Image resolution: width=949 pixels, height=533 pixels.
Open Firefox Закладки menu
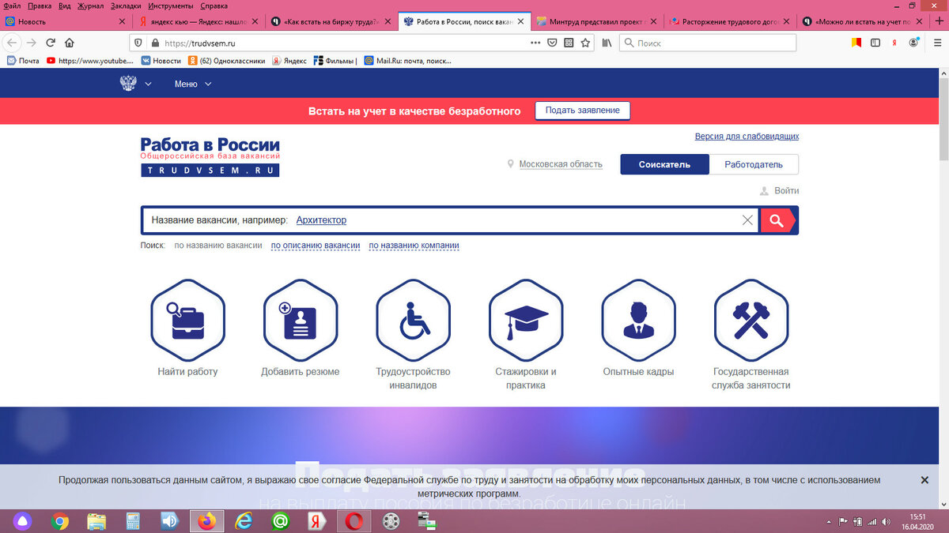(126, 6)
